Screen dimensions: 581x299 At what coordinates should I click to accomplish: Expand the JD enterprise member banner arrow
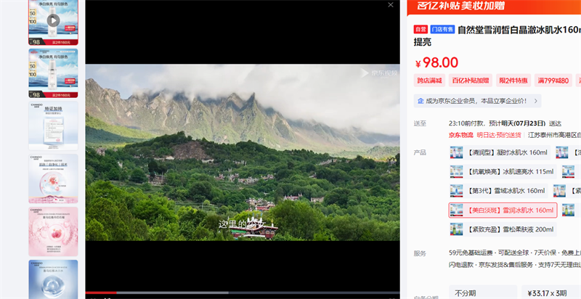coord(537,101)
